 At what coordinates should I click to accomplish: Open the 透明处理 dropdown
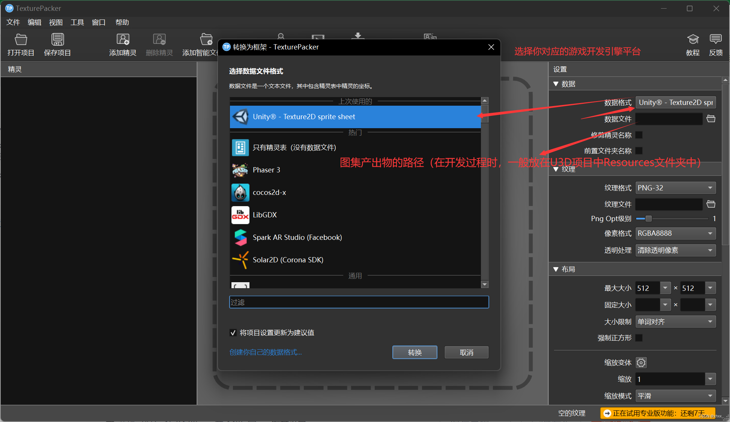coord(675,250)
